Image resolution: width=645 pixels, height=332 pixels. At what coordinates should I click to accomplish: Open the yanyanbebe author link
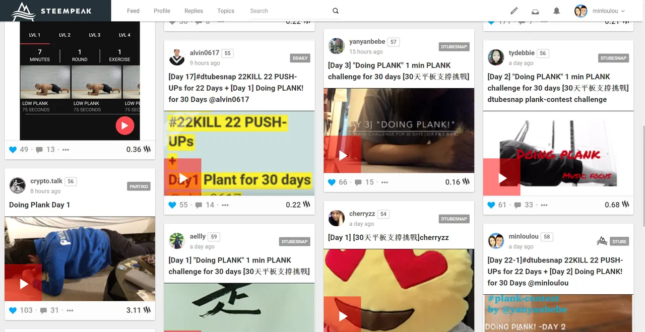367,41
